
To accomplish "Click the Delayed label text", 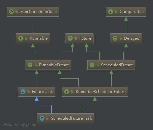I will tap(132, 38).
